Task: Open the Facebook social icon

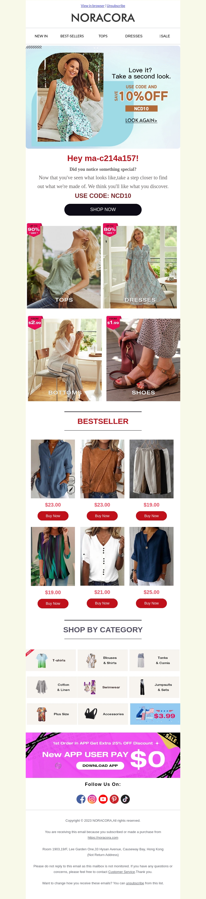Action: 81,799
